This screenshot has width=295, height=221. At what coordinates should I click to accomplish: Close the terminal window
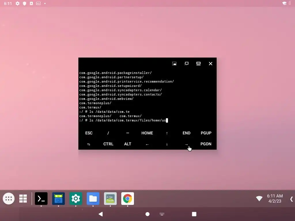(211, 64)
